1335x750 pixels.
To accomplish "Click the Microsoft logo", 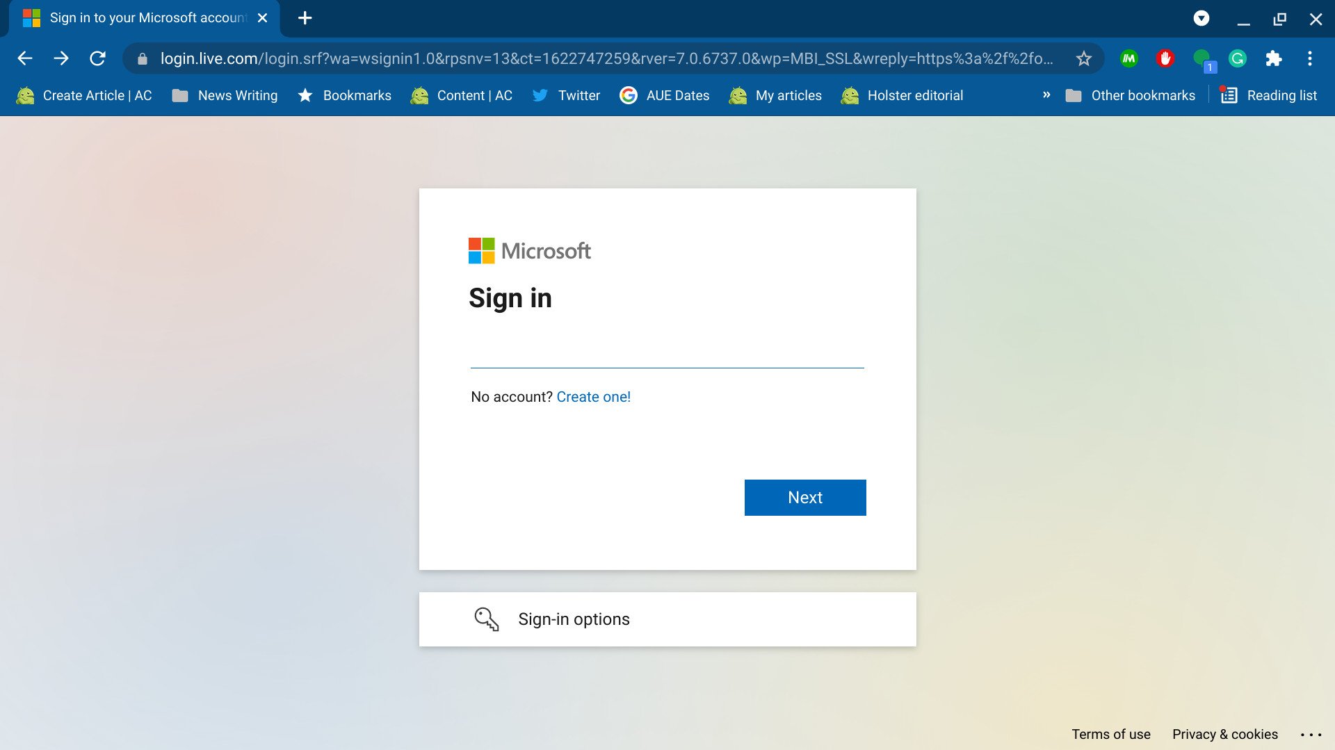I will pyautogui.click(x=530, y=251).
